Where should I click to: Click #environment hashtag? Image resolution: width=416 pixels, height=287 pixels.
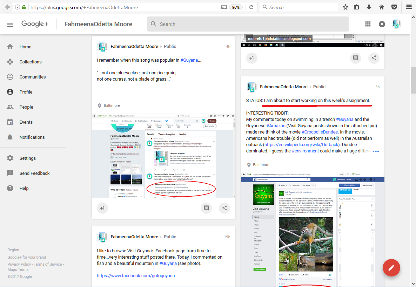click(x=305, y=151)
